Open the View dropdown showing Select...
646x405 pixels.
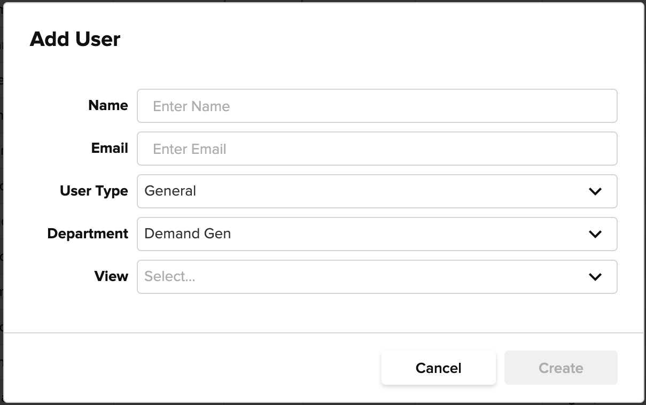point(377,277)
